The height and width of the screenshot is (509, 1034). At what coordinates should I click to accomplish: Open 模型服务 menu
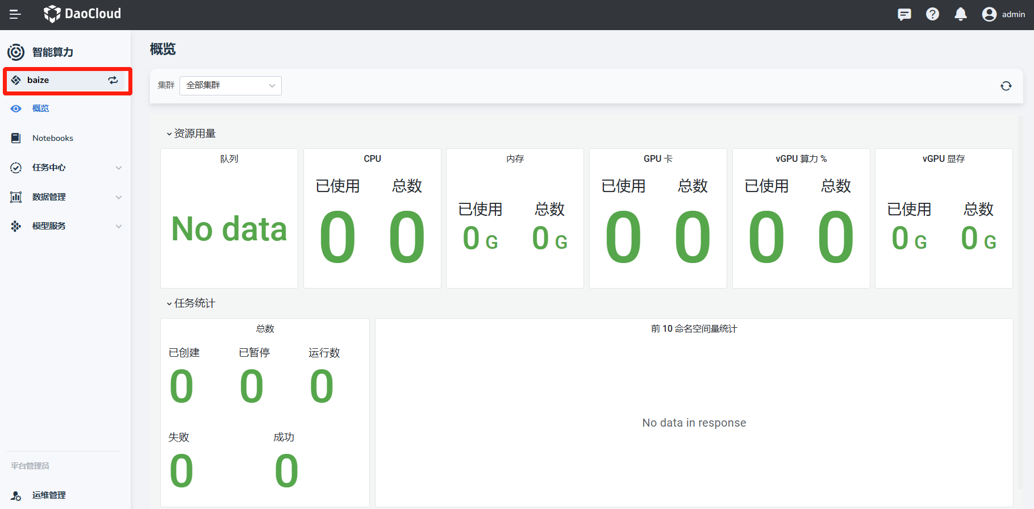pyautogui.click(x=49, y=226)
